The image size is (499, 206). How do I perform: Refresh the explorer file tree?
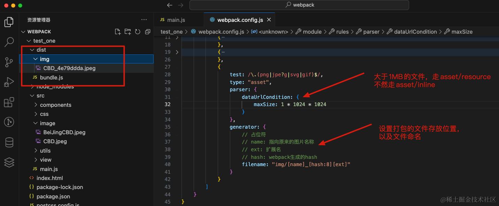coord(138,32)
